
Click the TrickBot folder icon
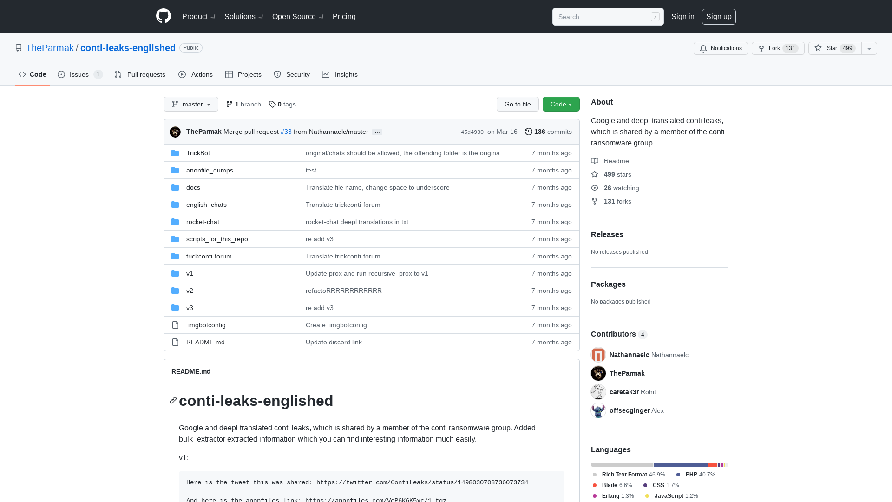point(175,153)
